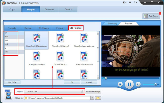Open the Device profiles tab
This screenshot has height=103, width=164.
click(28, 28)
